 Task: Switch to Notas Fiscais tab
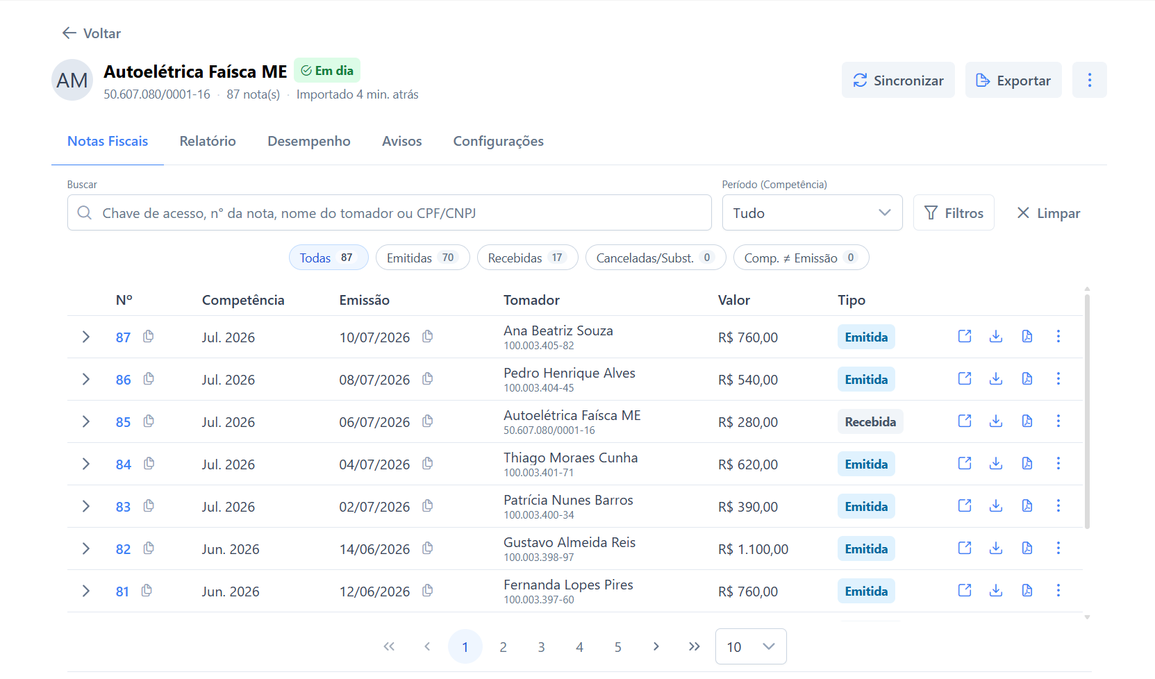pos(108,141)
